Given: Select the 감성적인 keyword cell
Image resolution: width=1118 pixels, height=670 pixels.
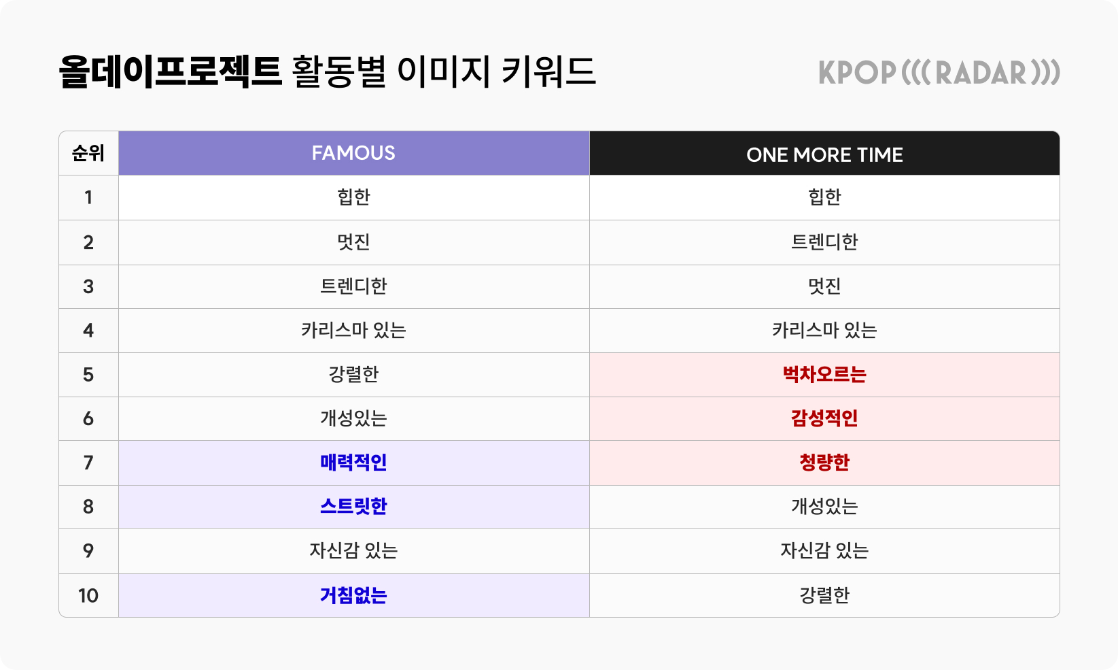Looking at the screenshot, I should [x=824, y=418].
